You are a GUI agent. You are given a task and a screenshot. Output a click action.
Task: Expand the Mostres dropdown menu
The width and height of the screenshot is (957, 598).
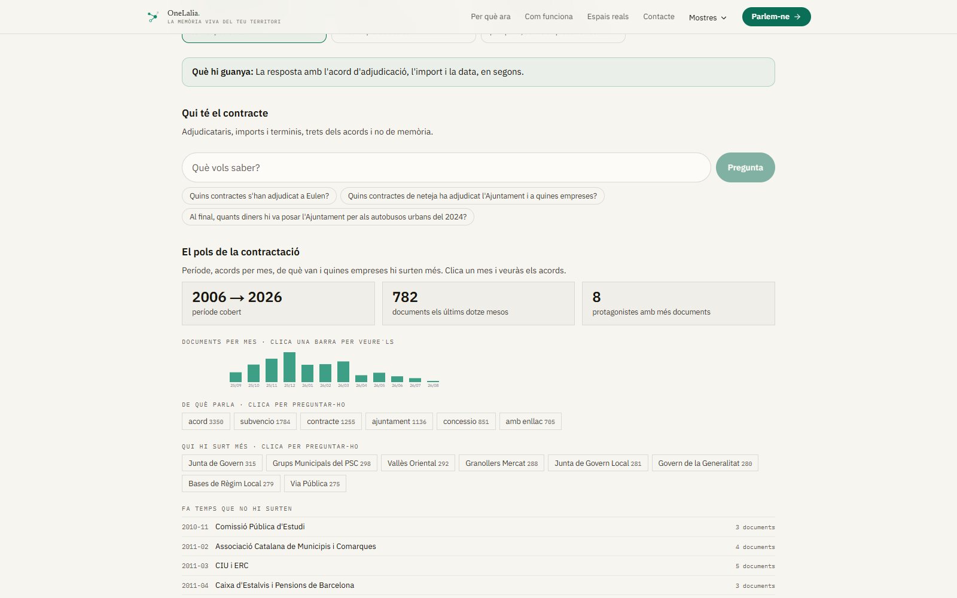[x=708, y=17]
